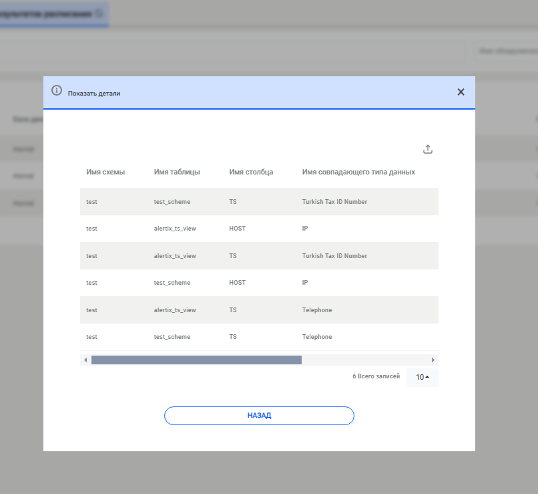The image size is (538, 494).
Task: Click the Имя таблицы column header
Action: [177, 172]
